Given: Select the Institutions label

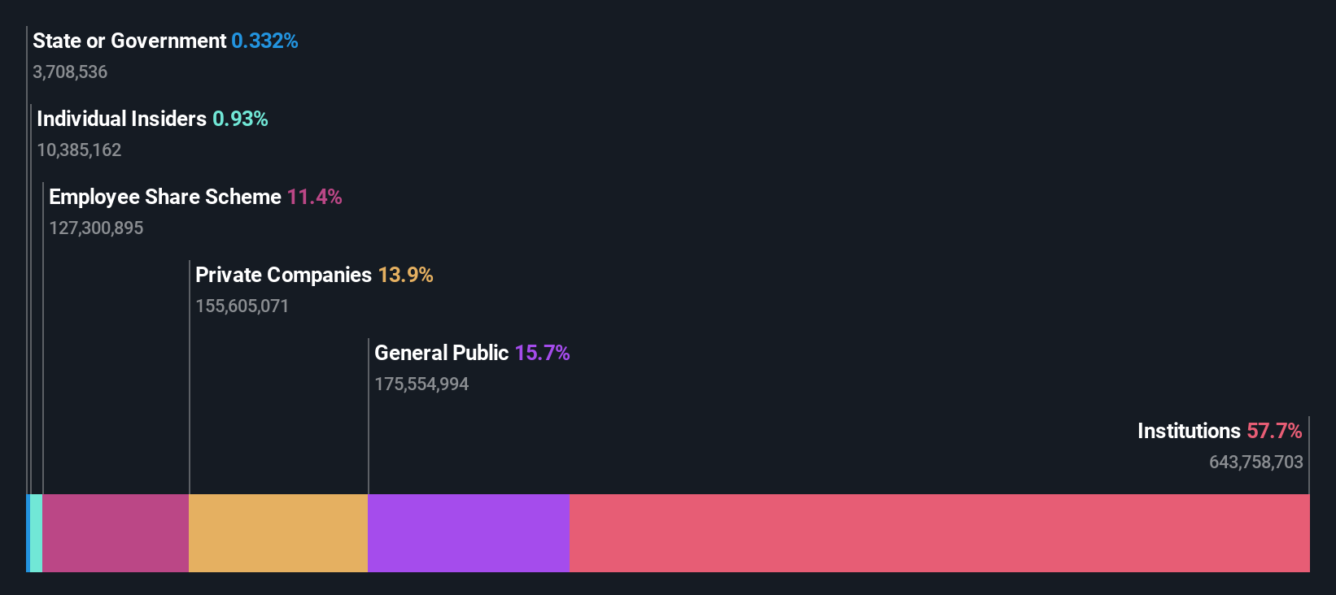Looking at the screenshot, I should tap(1189, 431).
